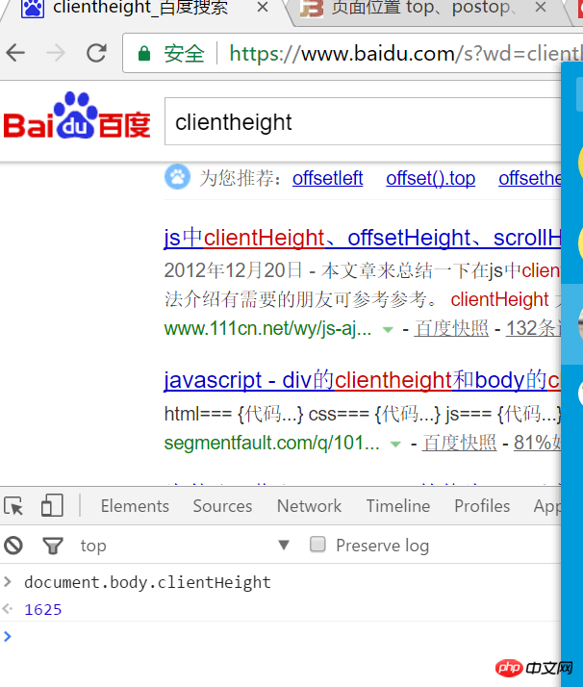The width and height of the screenshot is (583, 687).
Task: Click the console input prompt line
Action: (x=280, y=636)
